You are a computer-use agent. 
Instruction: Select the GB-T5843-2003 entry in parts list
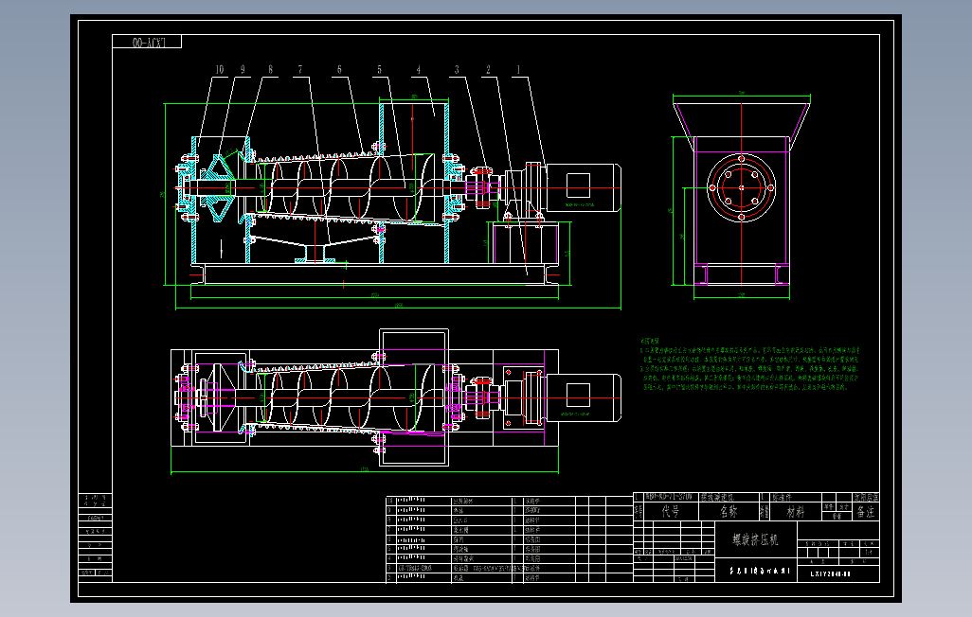tap(415, 568)
